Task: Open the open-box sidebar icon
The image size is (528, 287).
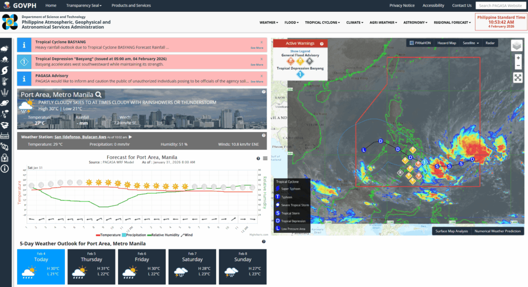Action: pyautogui.click(x=5, y=125)
